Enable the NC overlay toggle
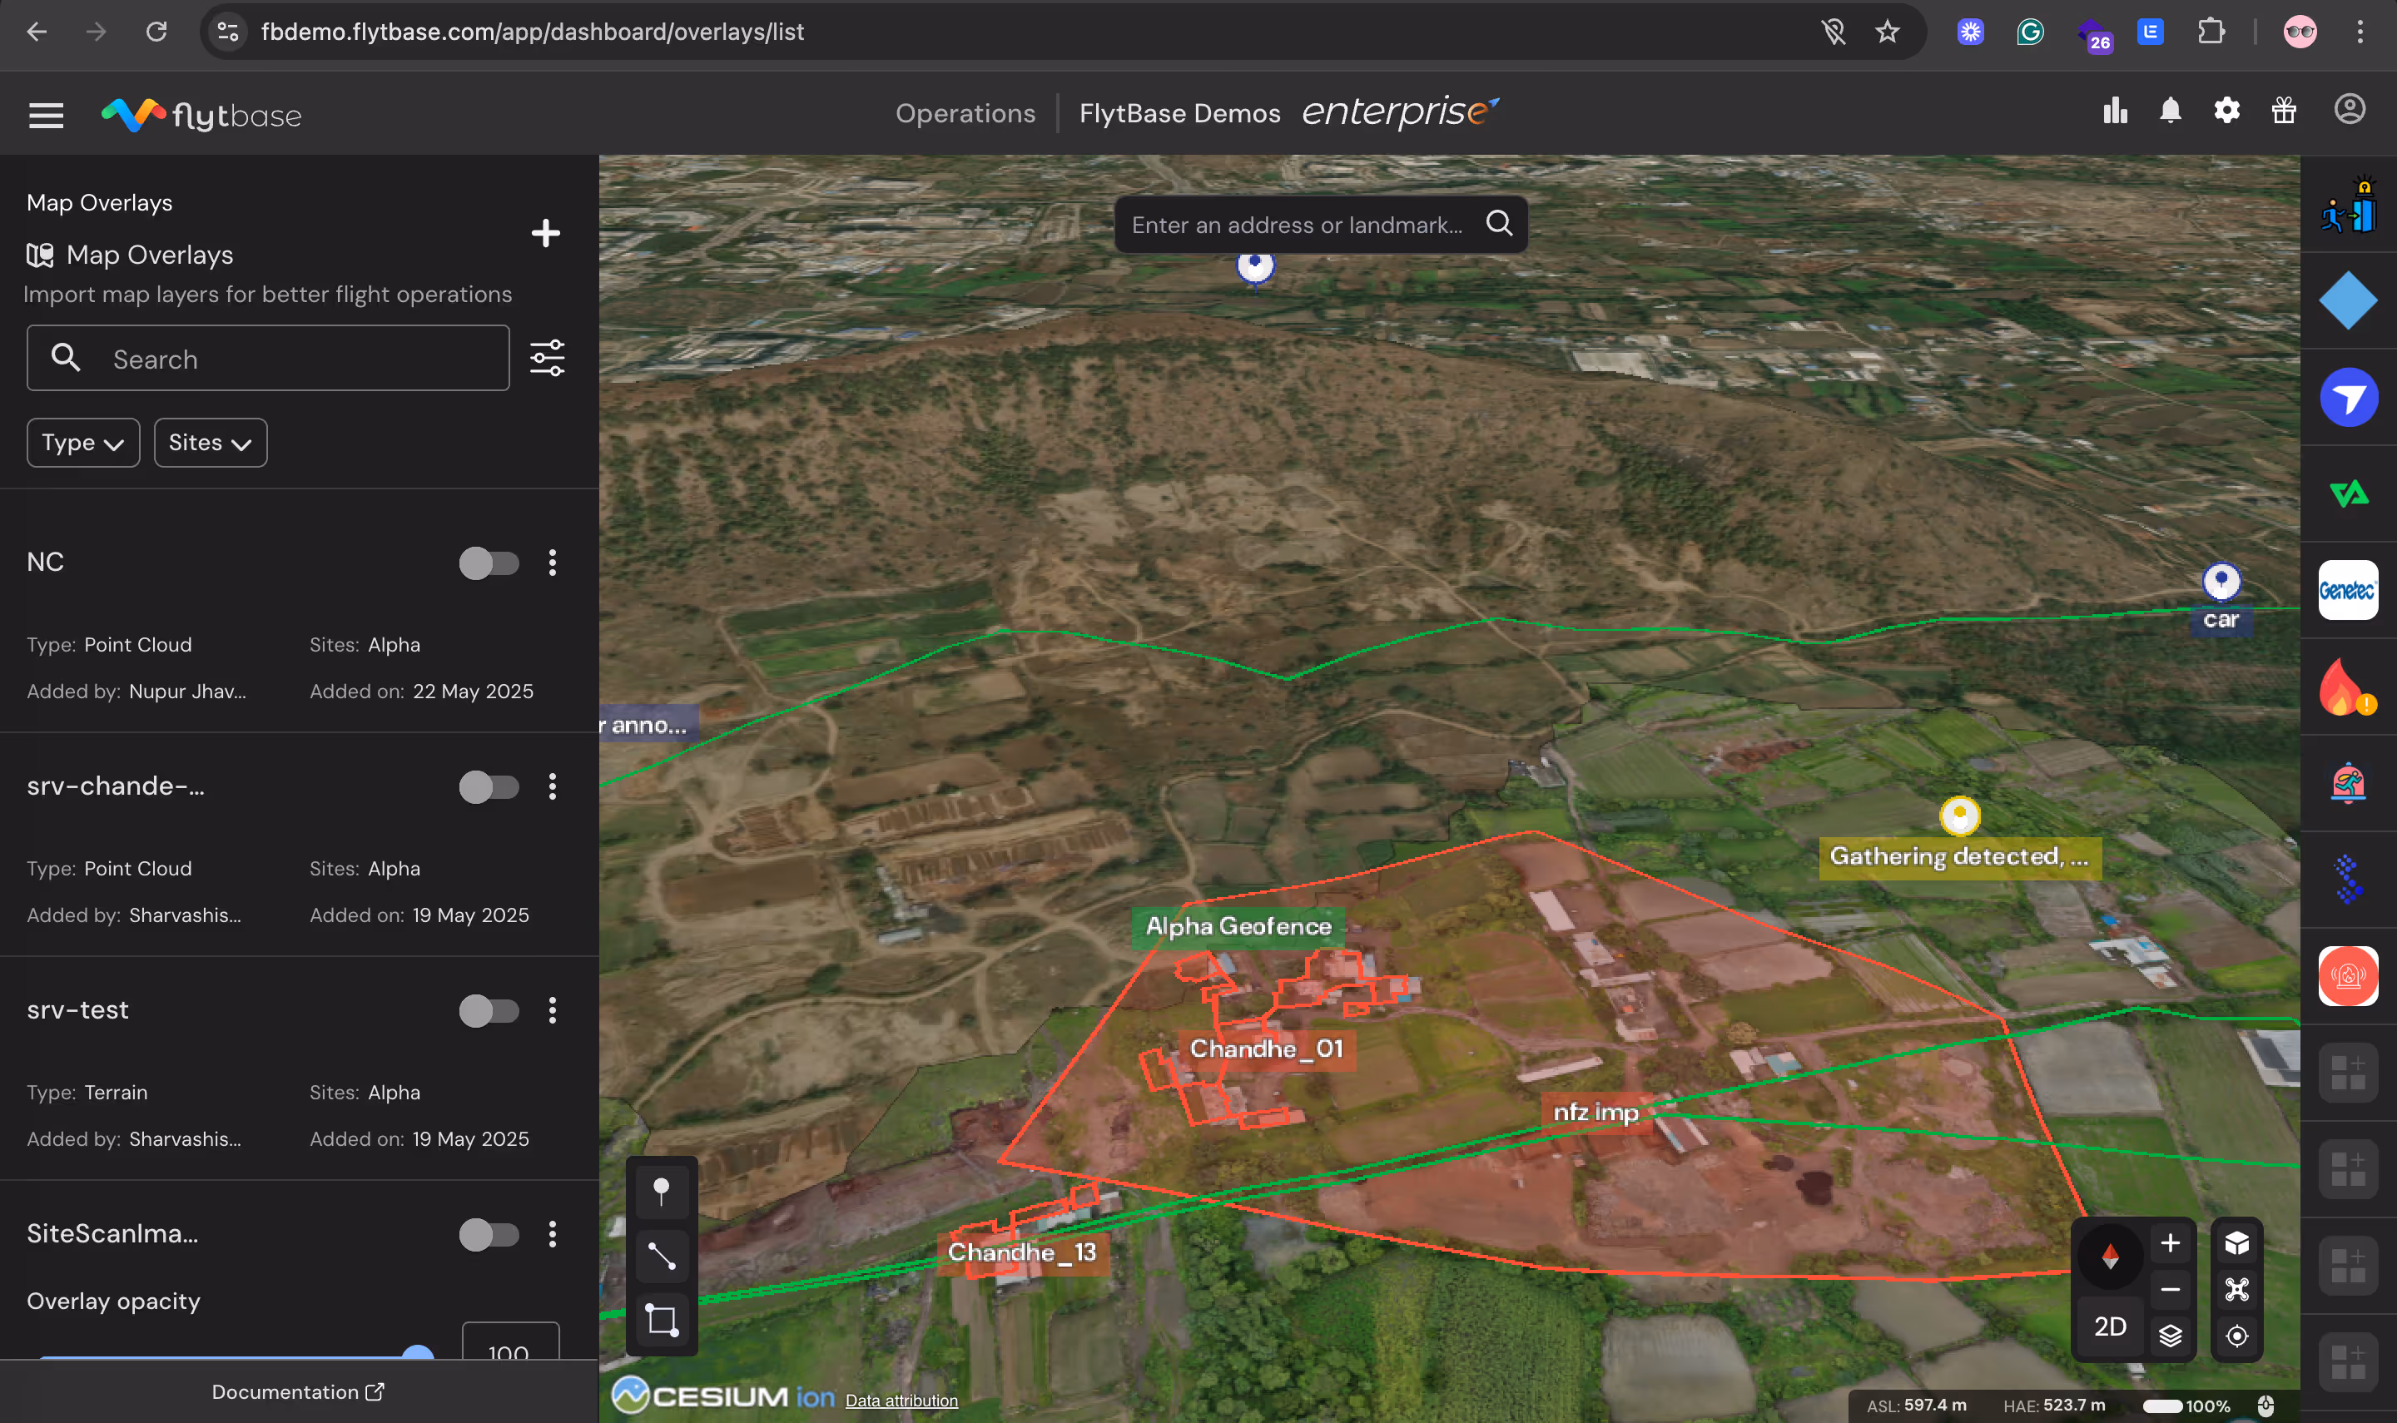This screenshot has width=2397, height=1423. pyautogui.click(x=488, y=563)
